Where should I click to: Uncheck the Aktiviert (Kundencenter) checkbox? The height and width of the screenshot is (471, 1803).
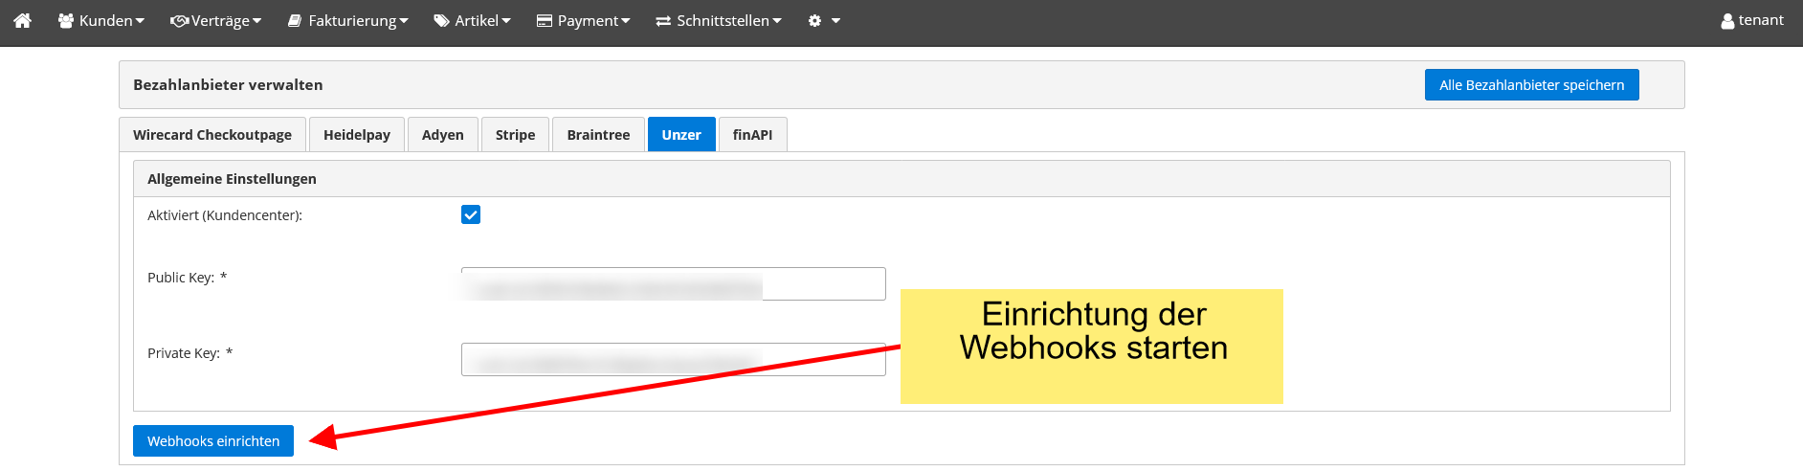[471, 214]
